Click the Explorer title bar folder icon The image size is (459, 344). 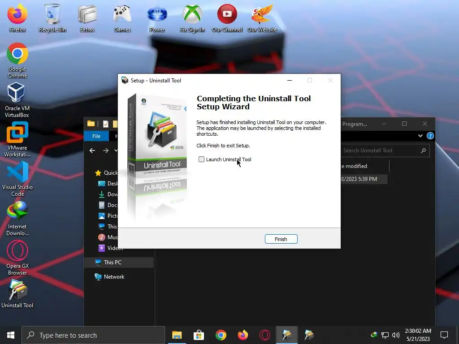pos(91,124)
